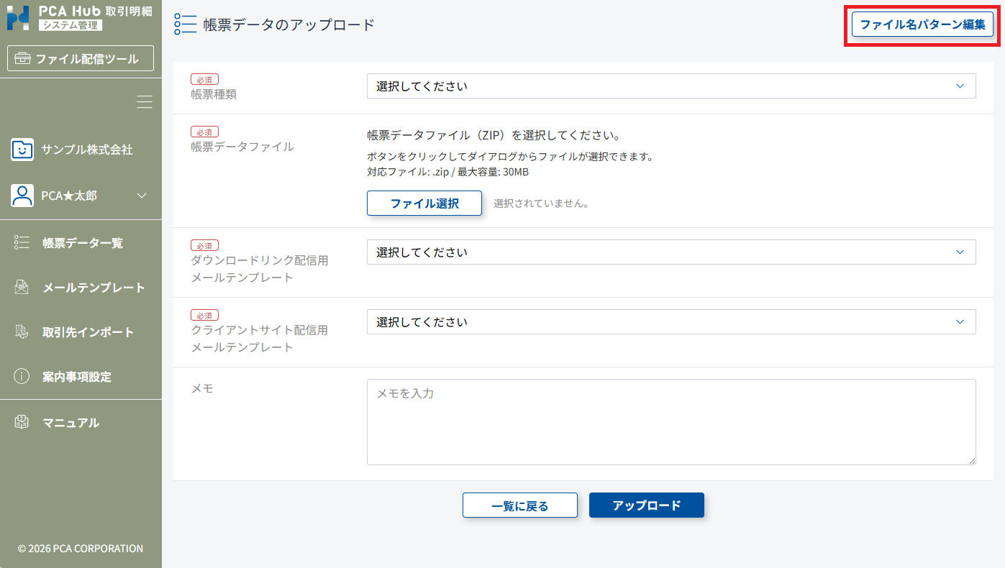Screen dimensions: 1005x568
Task: Open ダウンロードリンク配信用メールテンプレート dropdown
Action: [670, 252]
